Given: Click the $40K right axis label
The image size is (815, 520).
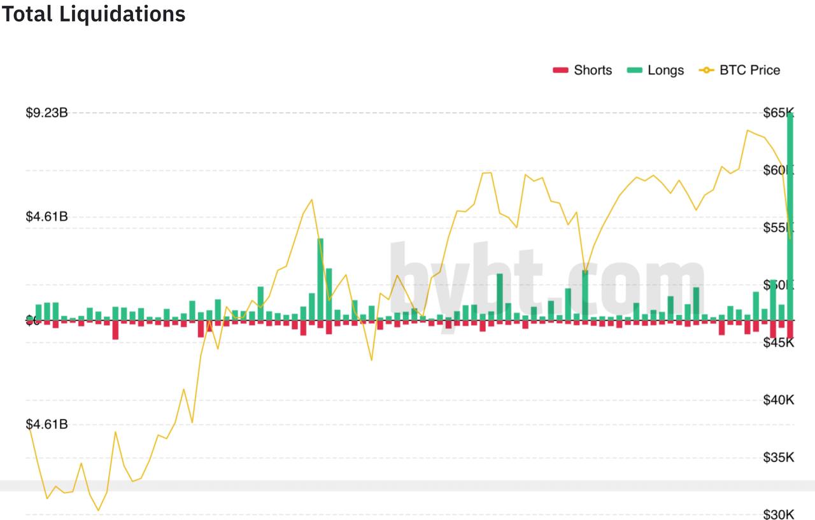Looking at the screenshot, I should tap(778, 400).
